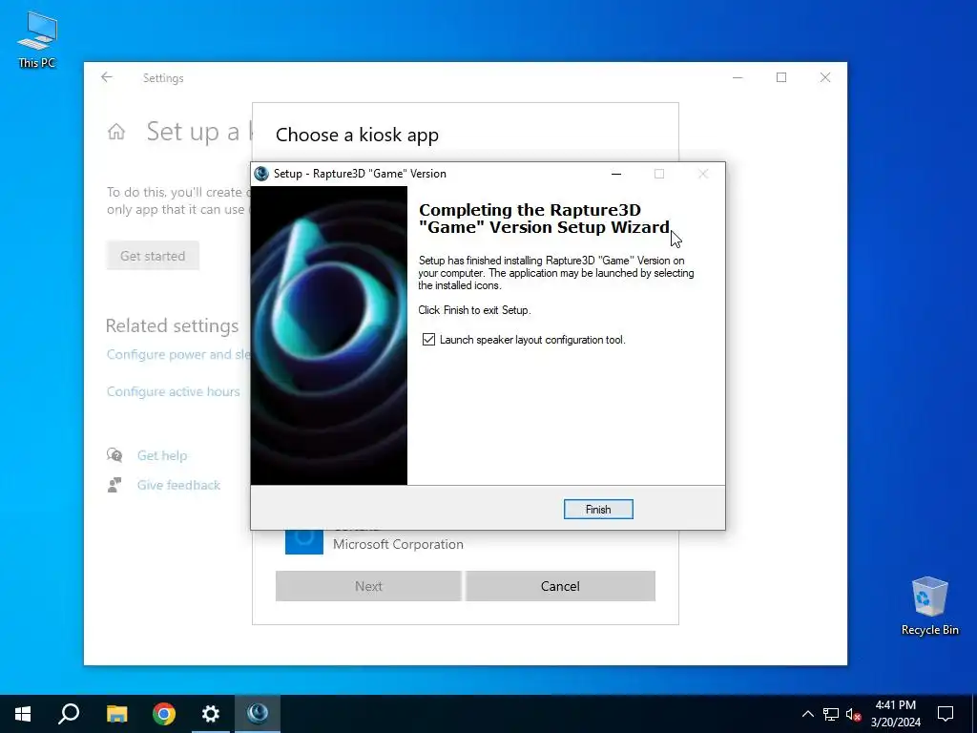
Task: Open the clock showing 4:41 PM
Action: coord(895,714)
